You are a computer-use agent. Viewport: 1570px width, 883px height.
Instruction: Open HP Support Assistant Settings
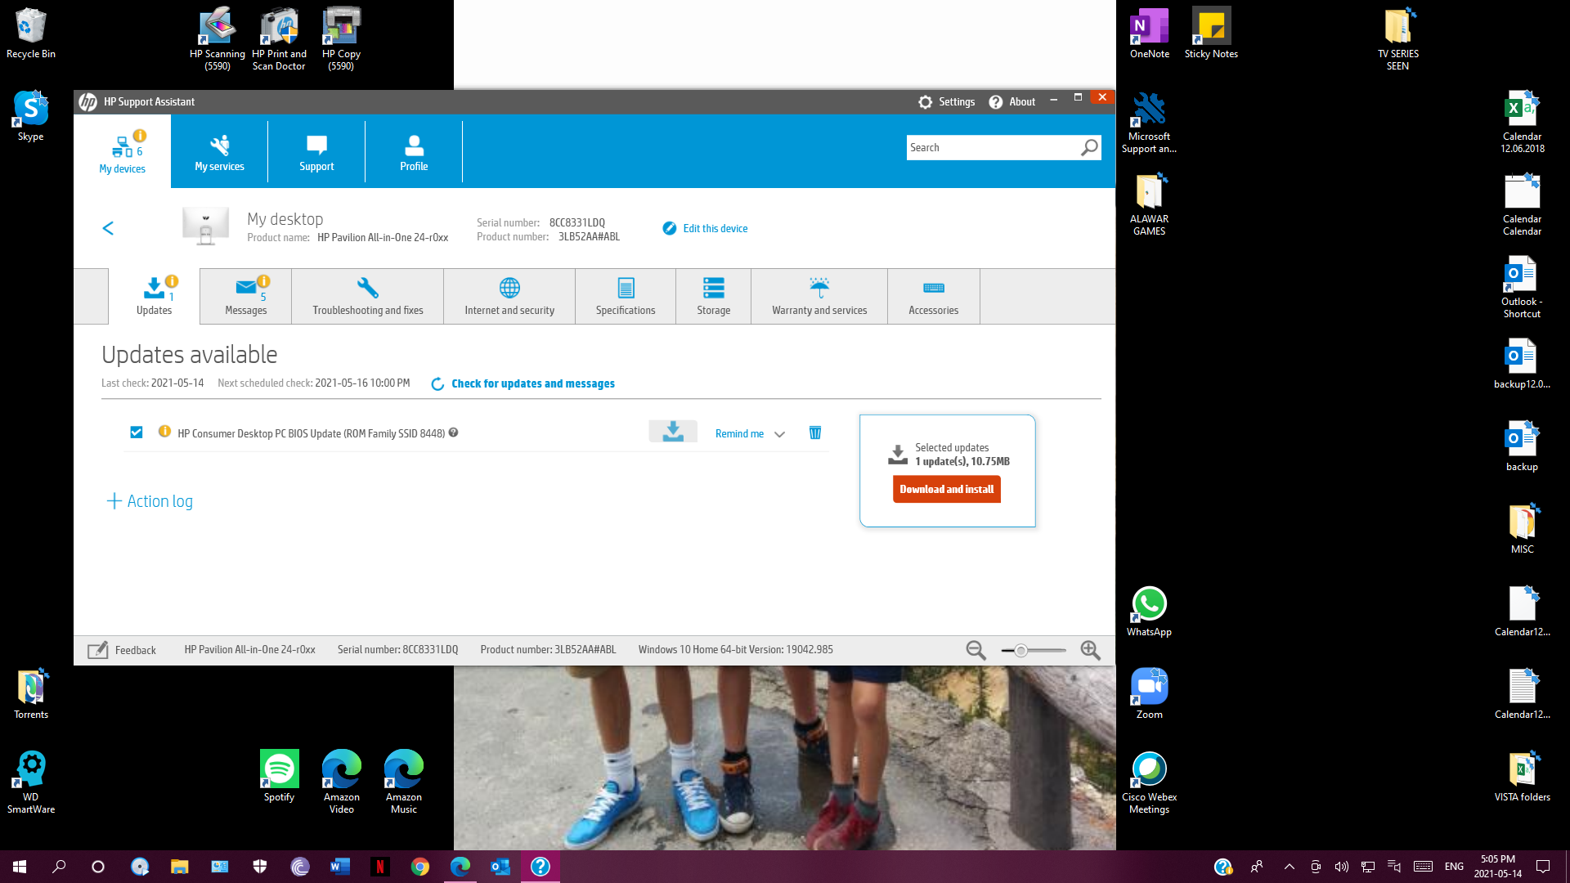click(946, 101)
